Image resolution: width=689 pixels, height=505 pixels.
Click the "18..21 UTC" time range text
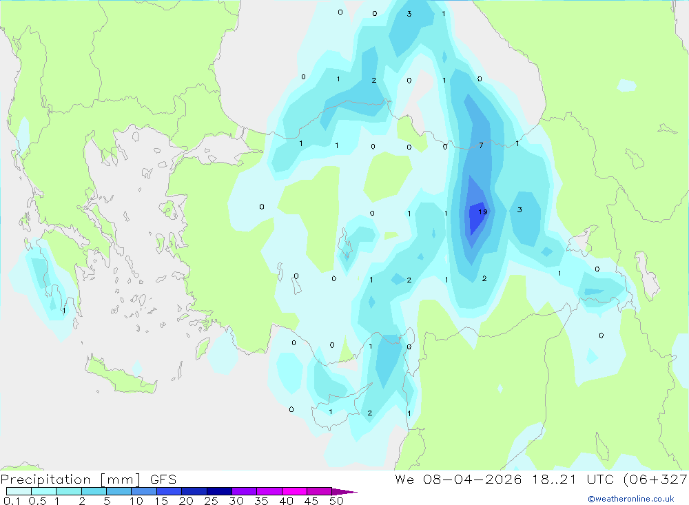[x=573, y=479]
